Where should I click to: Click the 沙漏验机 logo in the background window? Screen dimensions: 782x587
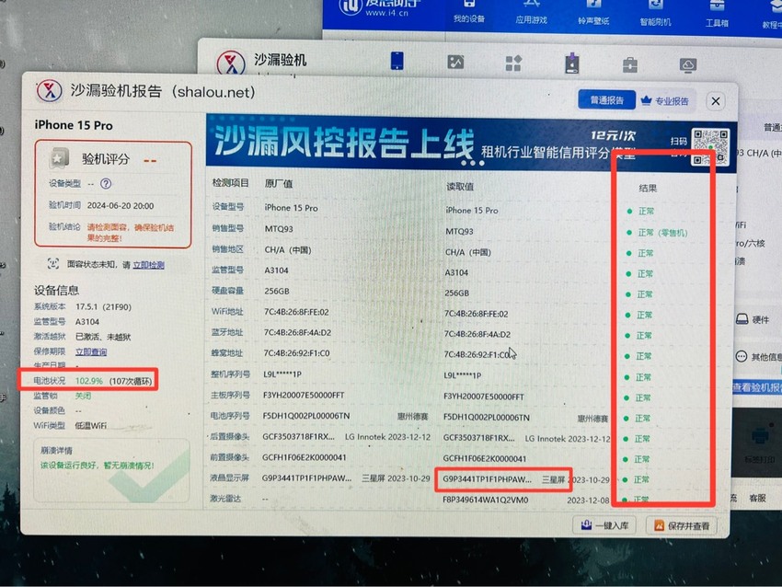pyautogui.click(x=231, y=63)
